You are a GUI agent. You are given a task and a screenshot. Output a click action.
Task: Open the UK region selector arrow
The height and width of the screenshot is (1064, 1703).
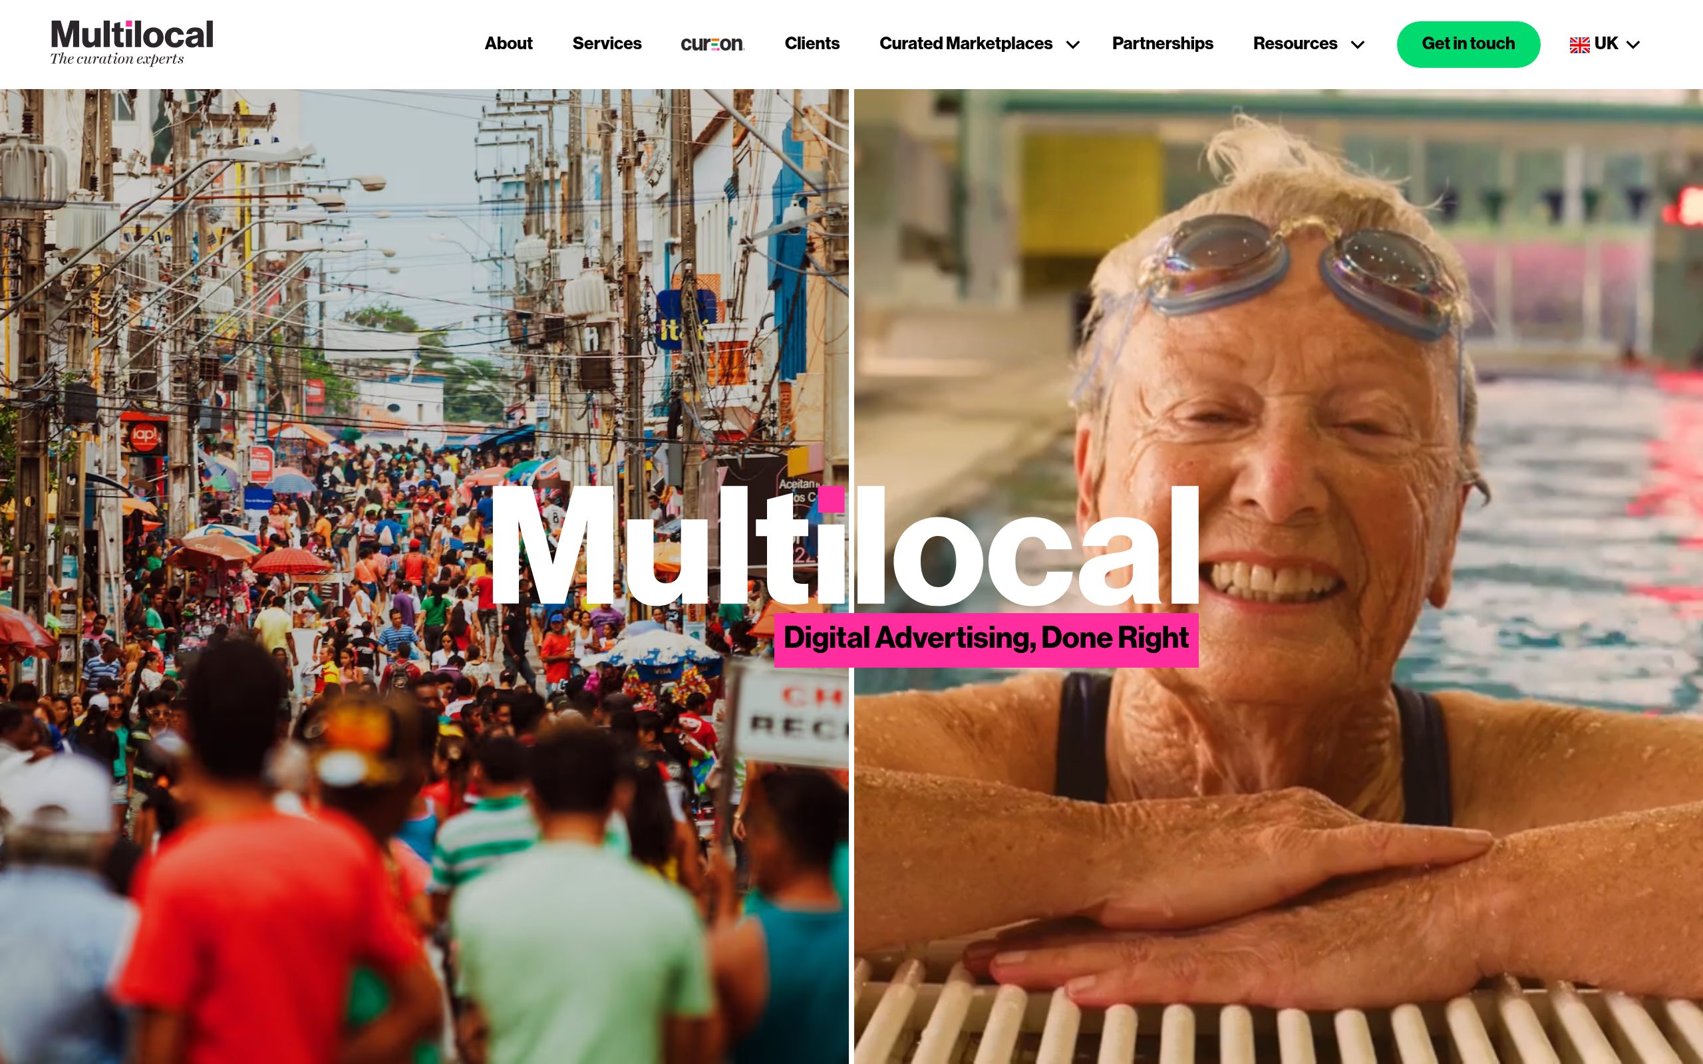click(1633, 45)
